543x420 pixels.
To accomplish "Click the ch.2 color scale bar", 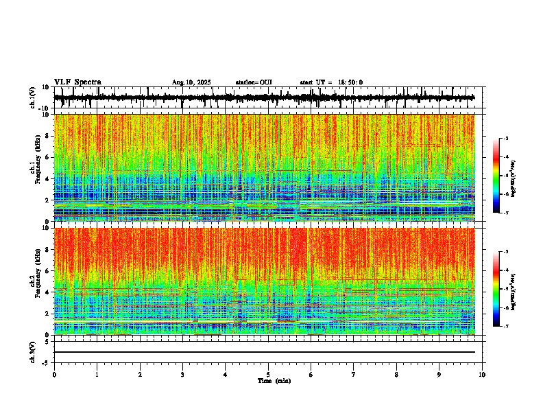I will click(x=496, y=289).
